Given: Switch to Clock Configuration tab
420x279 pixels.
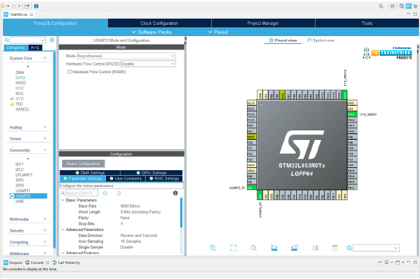Looking at the screenshot, I should coord(160,23).
